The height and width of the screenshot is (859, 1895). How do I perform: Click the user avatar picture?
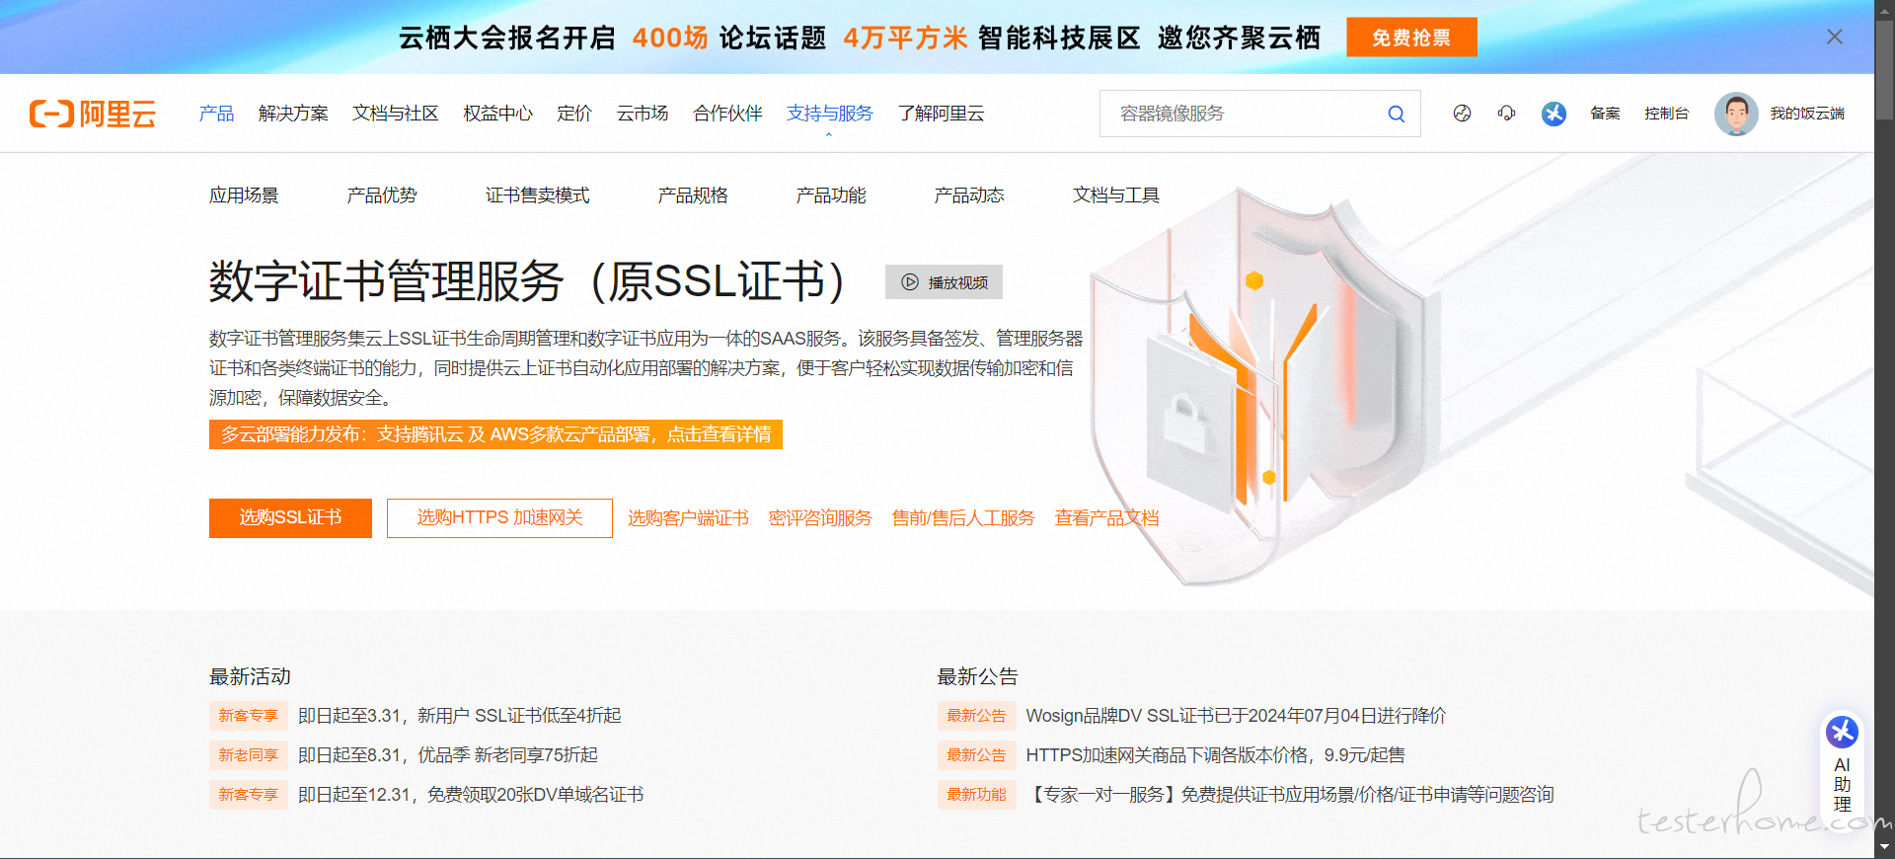coord(1736,114)
